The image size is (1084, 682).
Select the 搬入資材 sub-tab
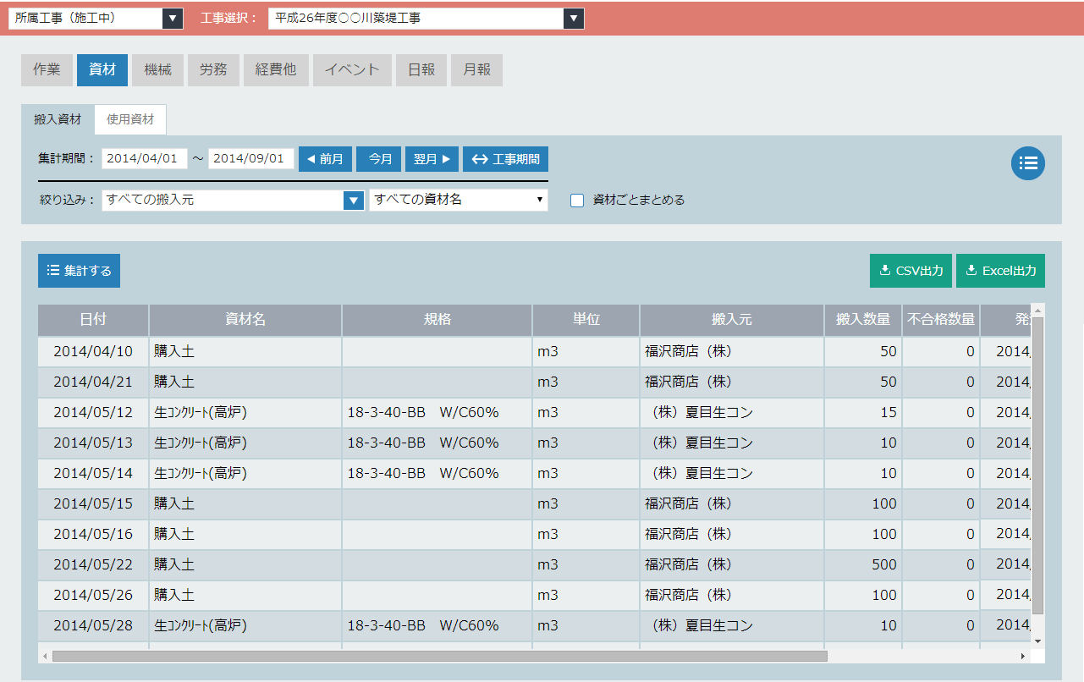click(58, 119)
